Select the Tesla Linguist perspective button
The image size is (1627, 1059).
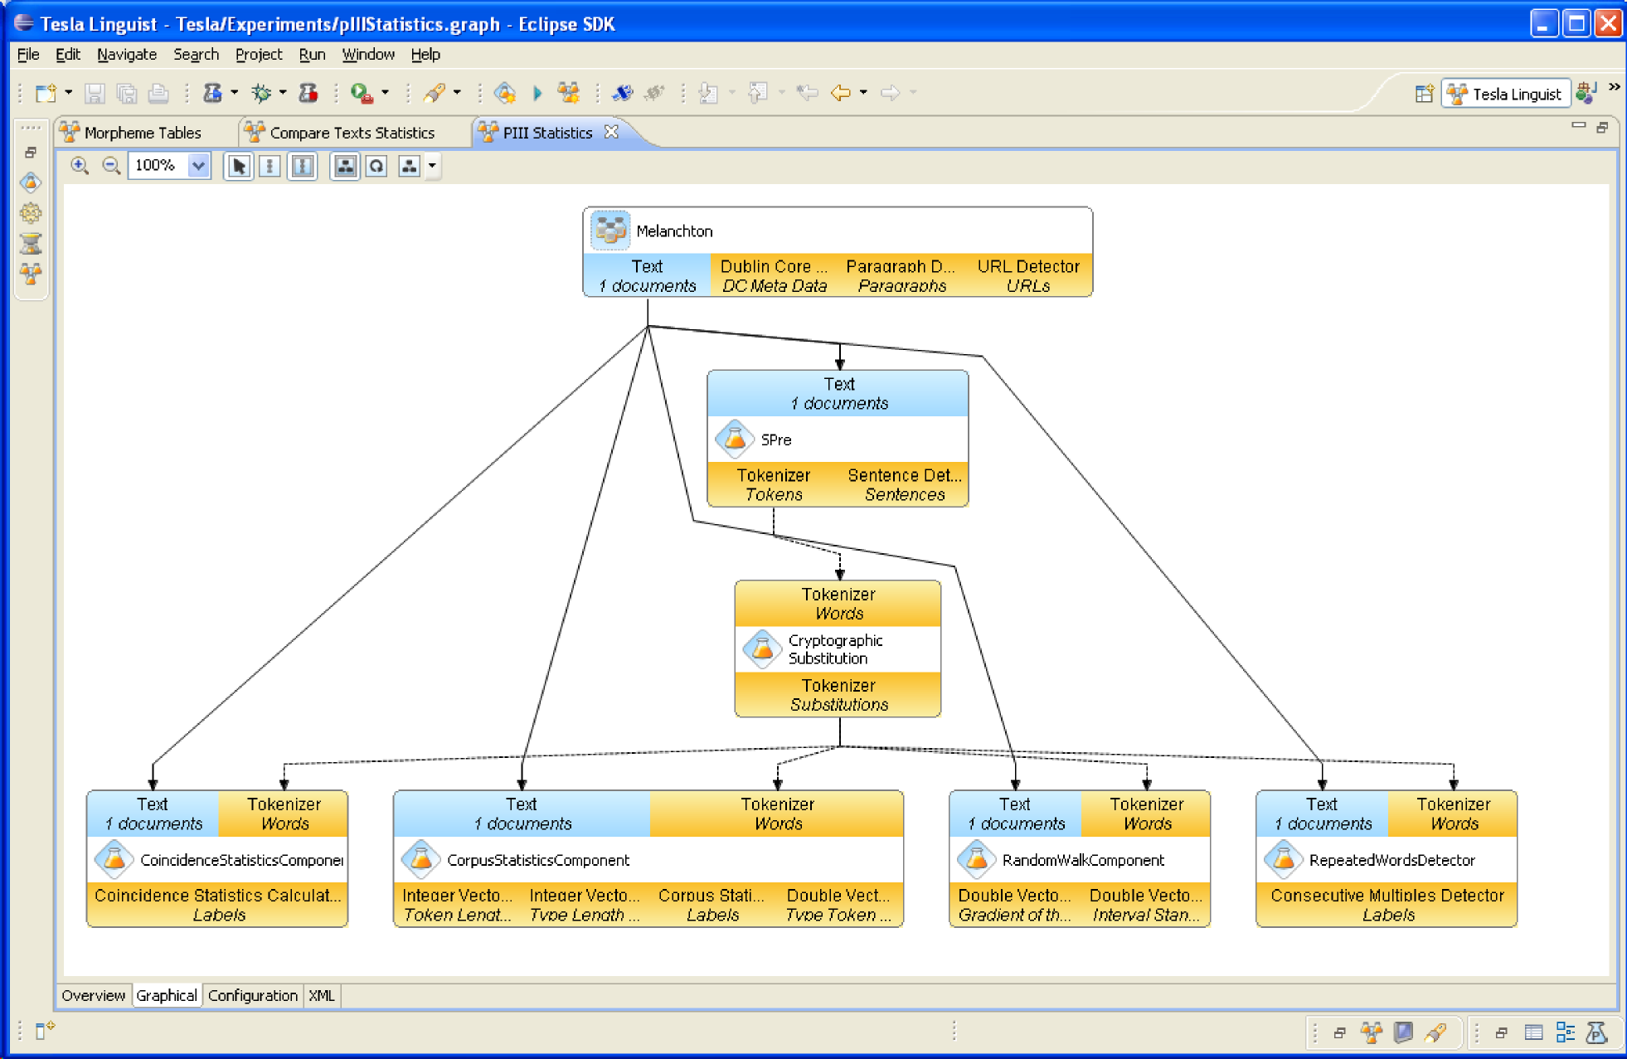coord(1506,94)
